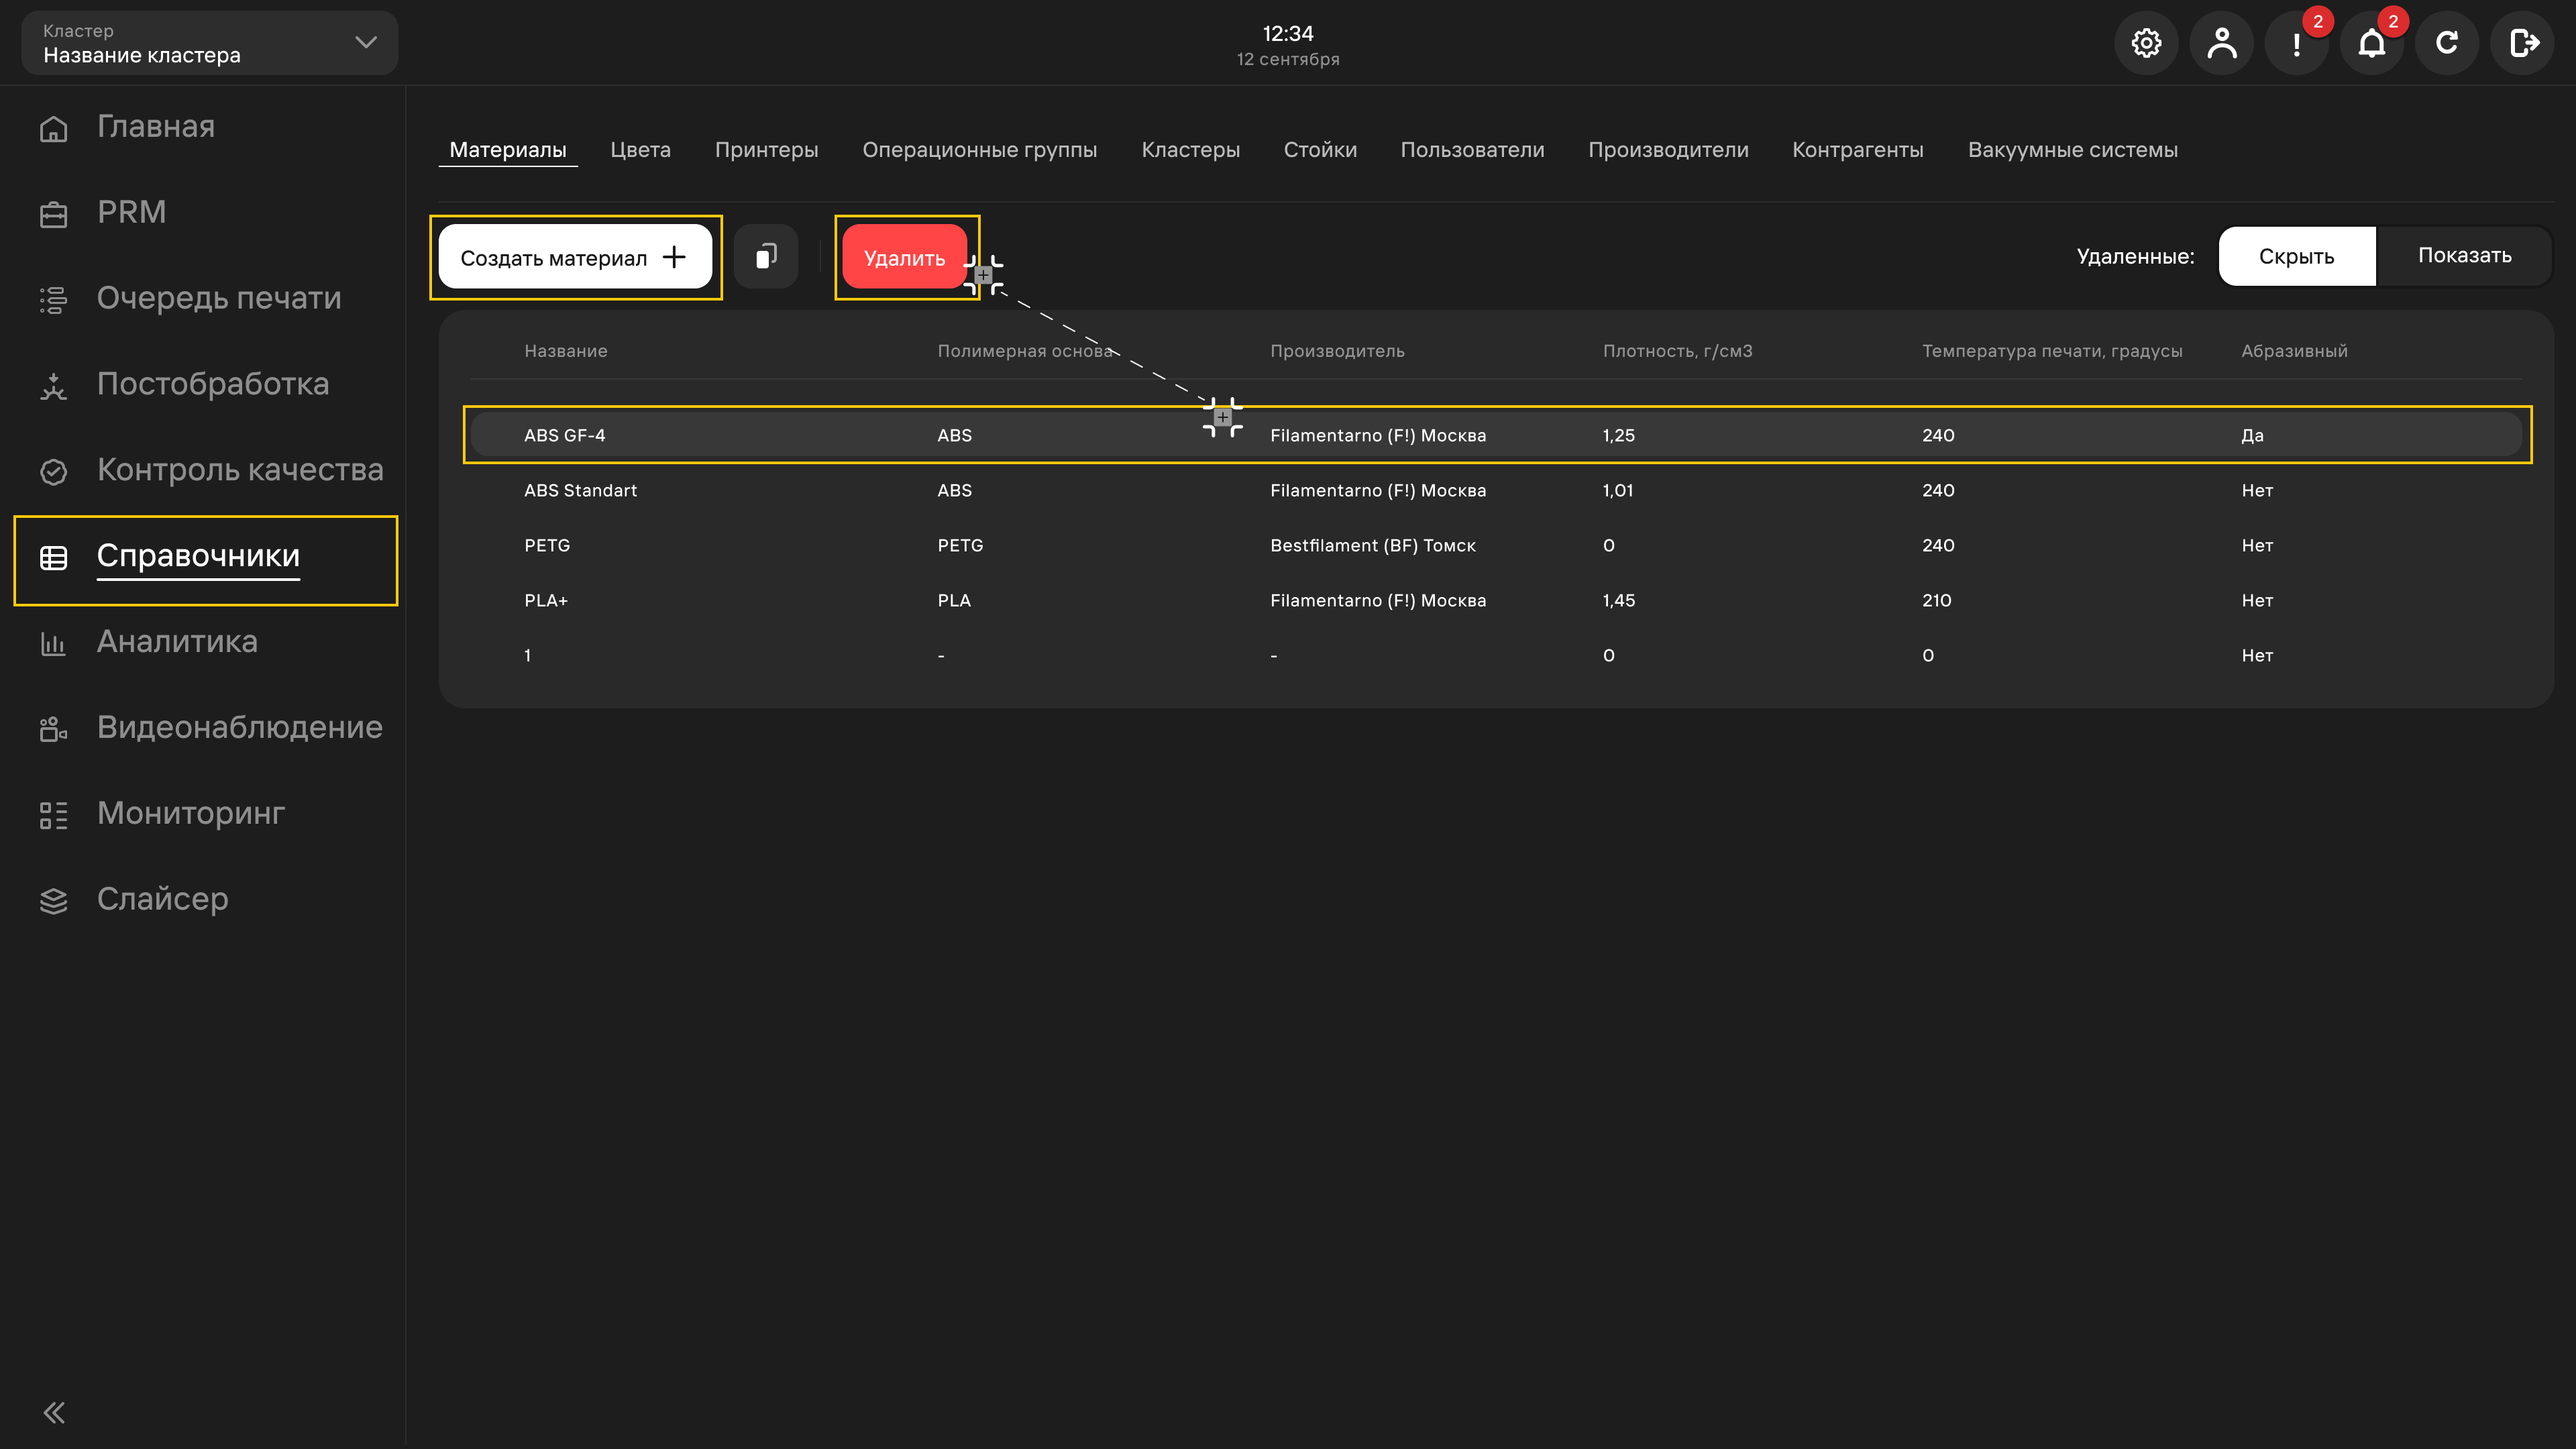Click the Контроль качества check icon
The width and height of the screenshot is (2576, 1449).
pyautogui.click(x=53, y=471)
